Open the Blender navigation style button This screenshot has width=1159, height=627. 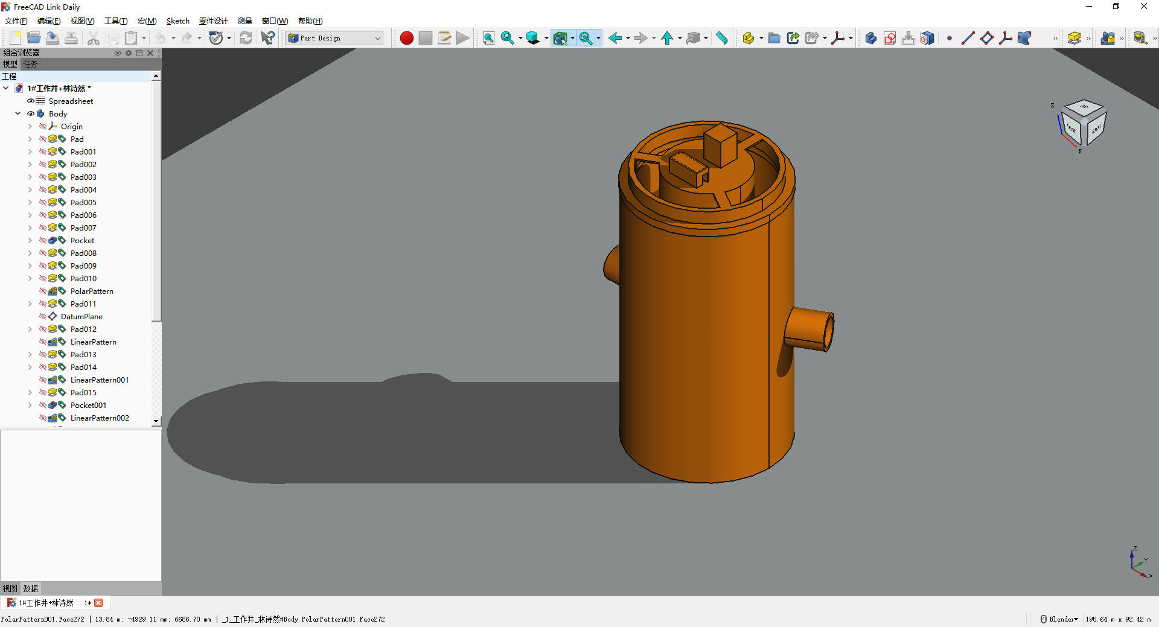click(x=1059, y=619)
